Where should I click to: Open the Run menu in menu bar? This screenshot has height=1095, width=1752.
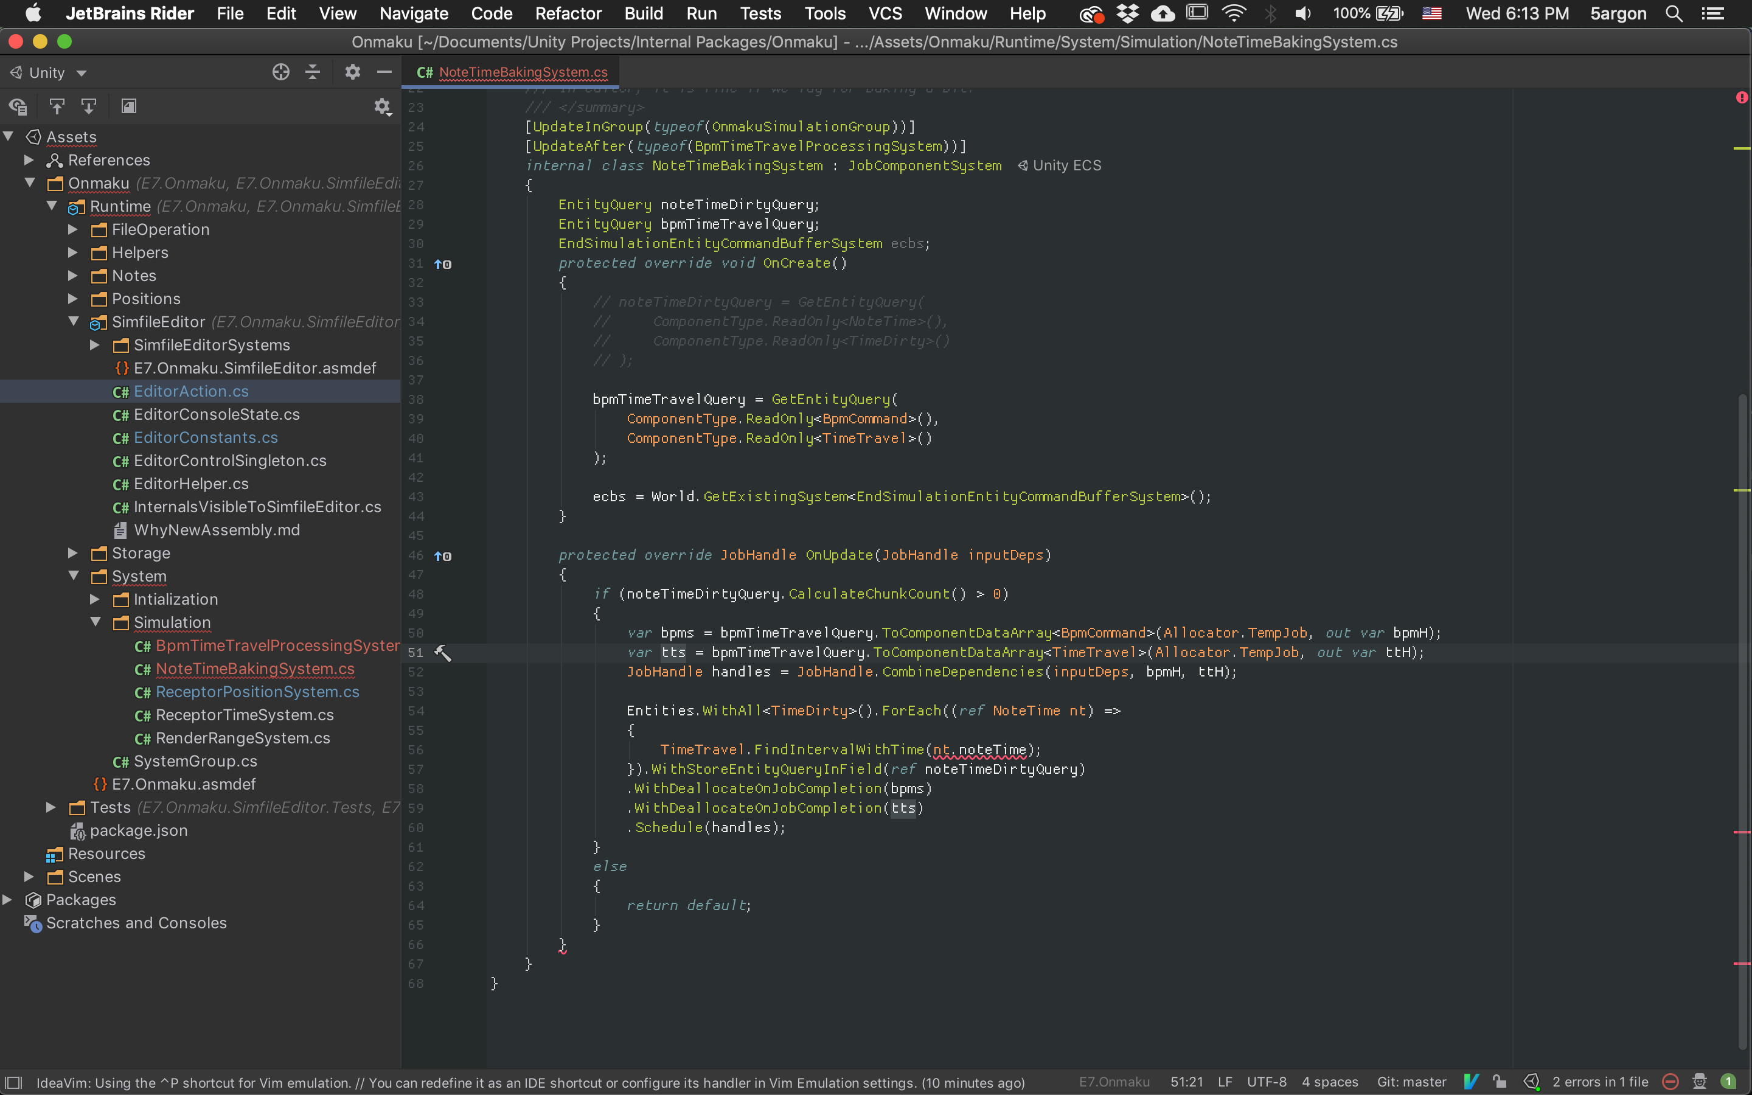[703, 13]
